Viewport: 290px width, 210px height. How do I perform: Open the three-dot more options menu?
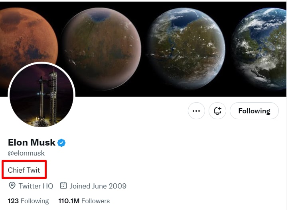coord(196,111)
